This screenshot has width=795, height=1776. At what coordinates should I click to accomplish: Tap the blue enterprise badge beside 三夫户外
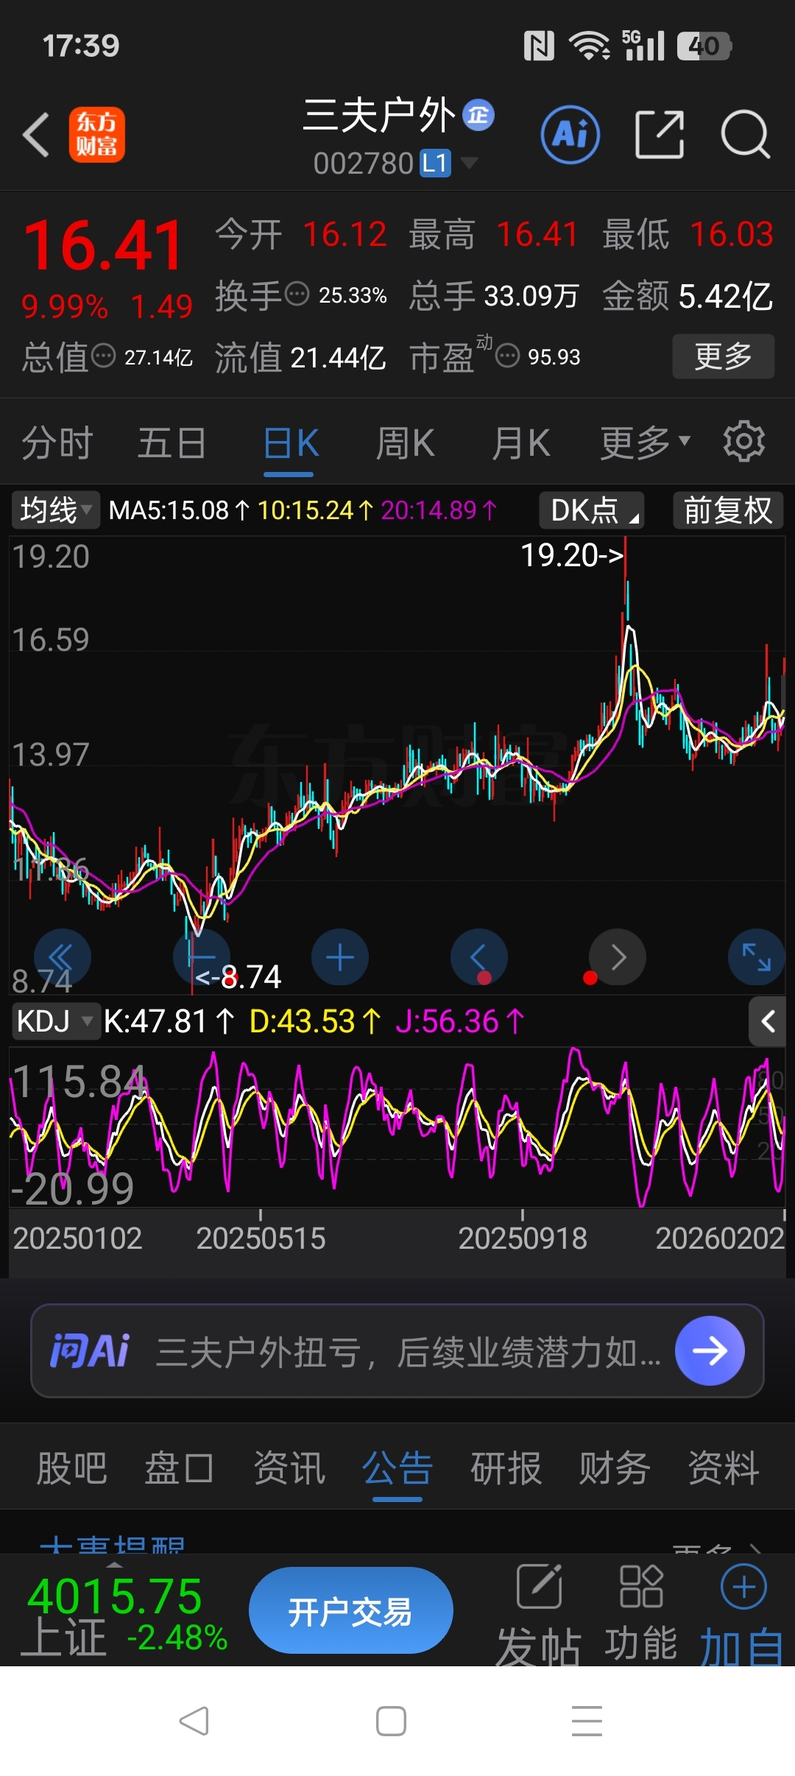tap(478, 115)
